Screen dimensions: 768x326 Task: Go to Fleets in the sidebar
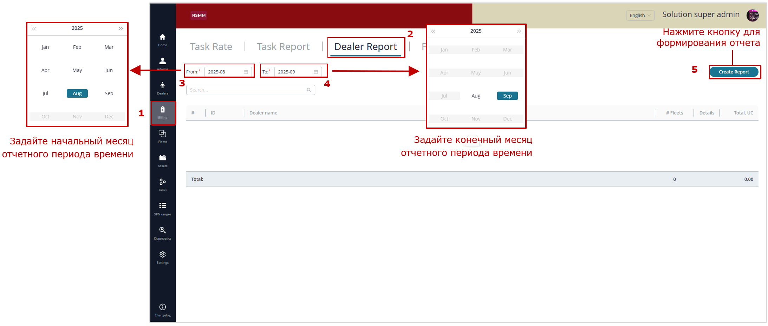[162, 136]
